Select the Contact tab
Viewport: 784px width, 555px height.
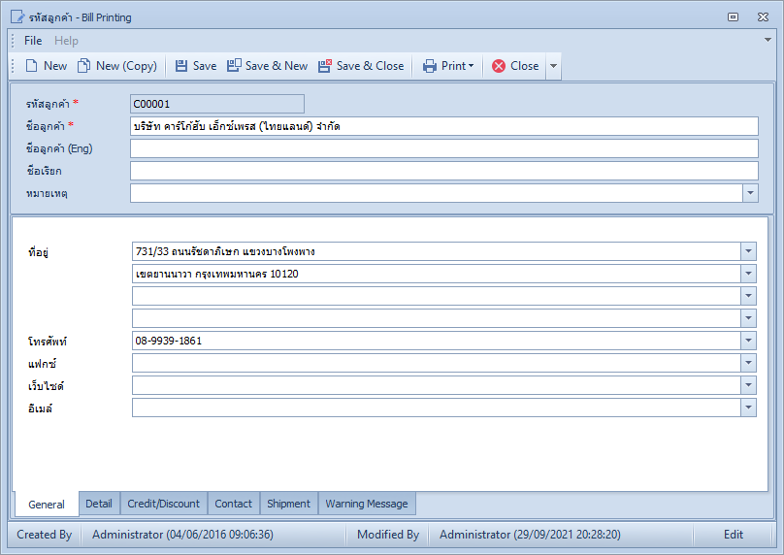click(233, 504)
